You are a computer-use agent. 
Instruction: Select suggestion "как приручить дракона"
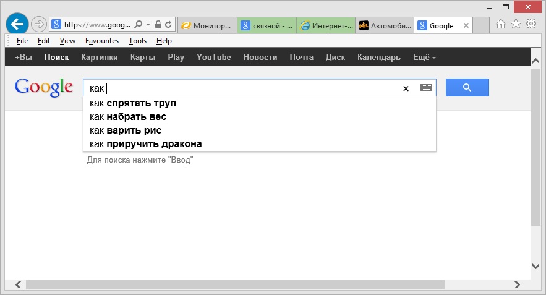tap(260, 144)
